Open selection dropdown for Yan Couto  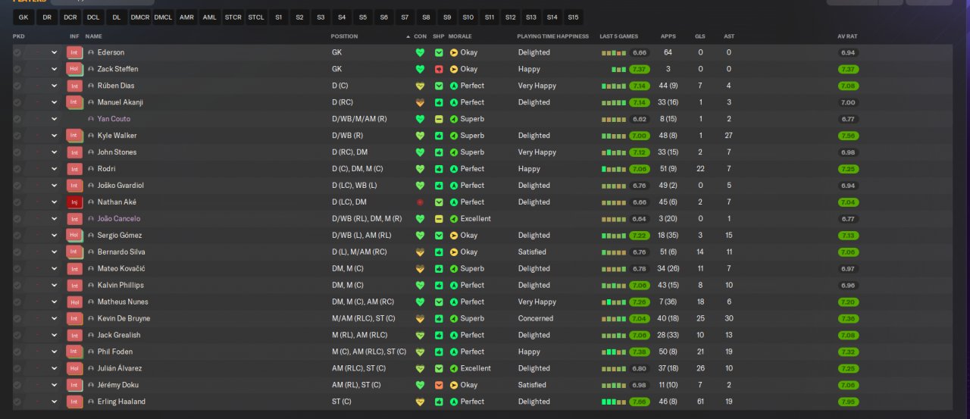[x=54, y=119]
